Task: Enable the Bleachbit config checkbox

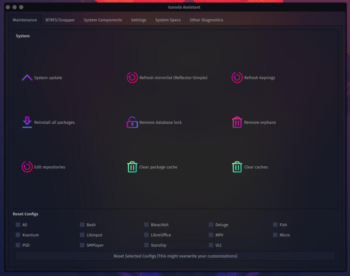Action: [x=146, y=225]
